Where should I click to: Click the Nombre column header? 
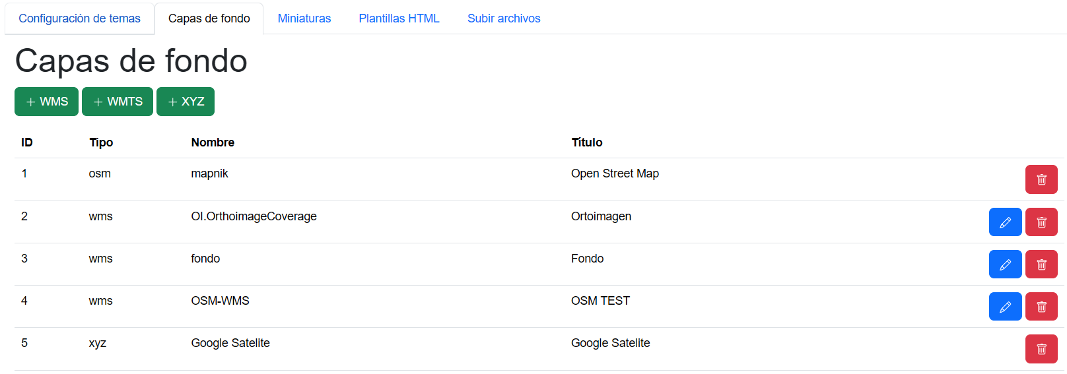pyautogui.click(x=213, y=142)
